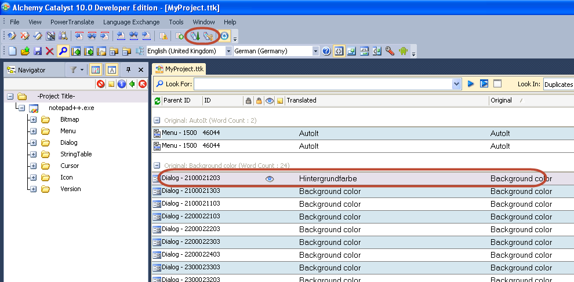The width and height of the screenshot is (574, 282).
Task: Open a project with the yellow folder icon
Action: point(25,51)
